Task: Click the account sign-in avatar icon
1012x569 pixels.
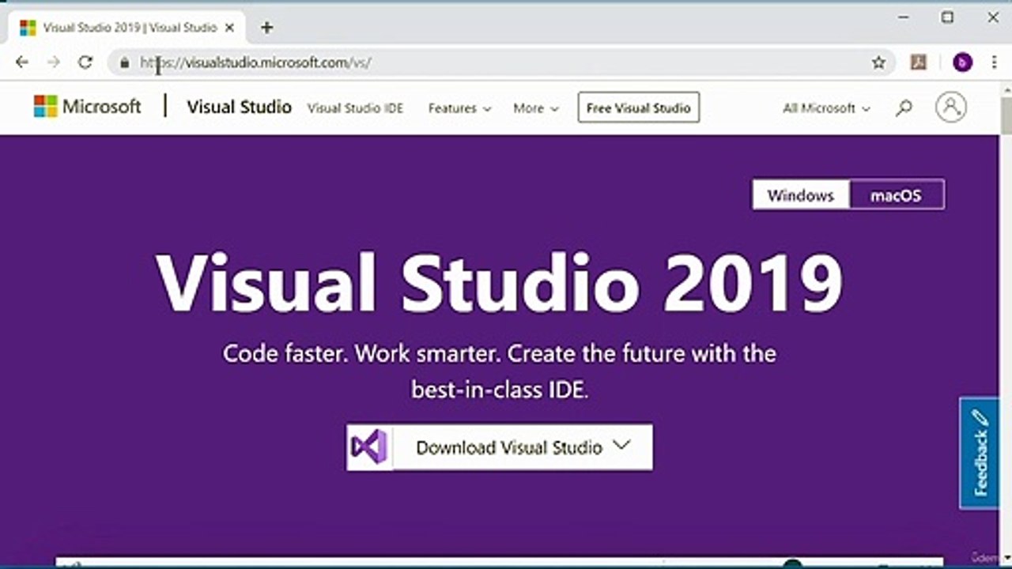Action: point(950,107)
